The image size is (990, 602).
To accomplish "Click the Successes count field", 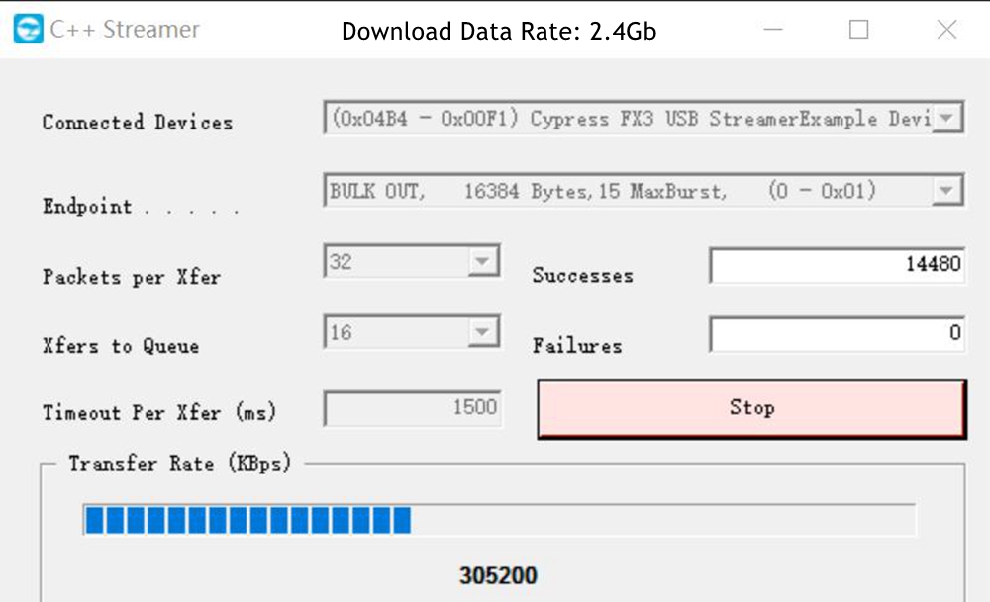I will [837, 264].
